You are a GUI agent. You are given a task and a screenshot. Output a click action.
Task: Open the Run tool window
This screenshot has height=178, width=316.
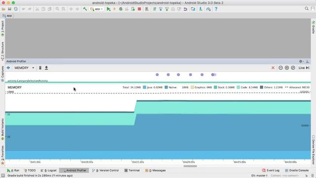point(13,170)
